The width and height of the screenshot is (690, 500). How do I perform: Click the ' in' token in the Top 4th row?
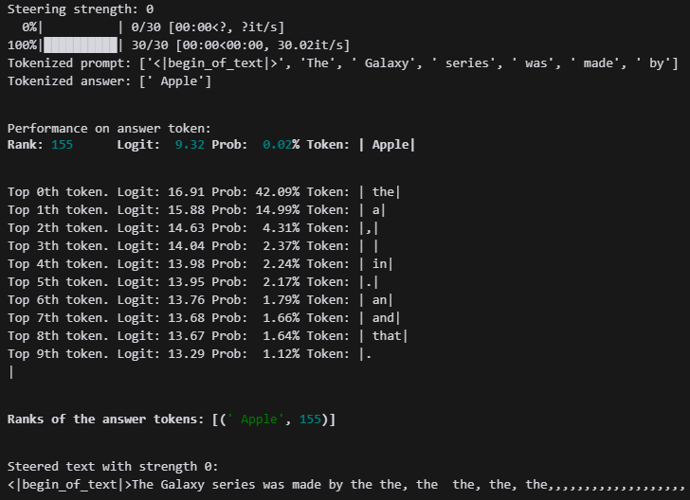point(379,264)
